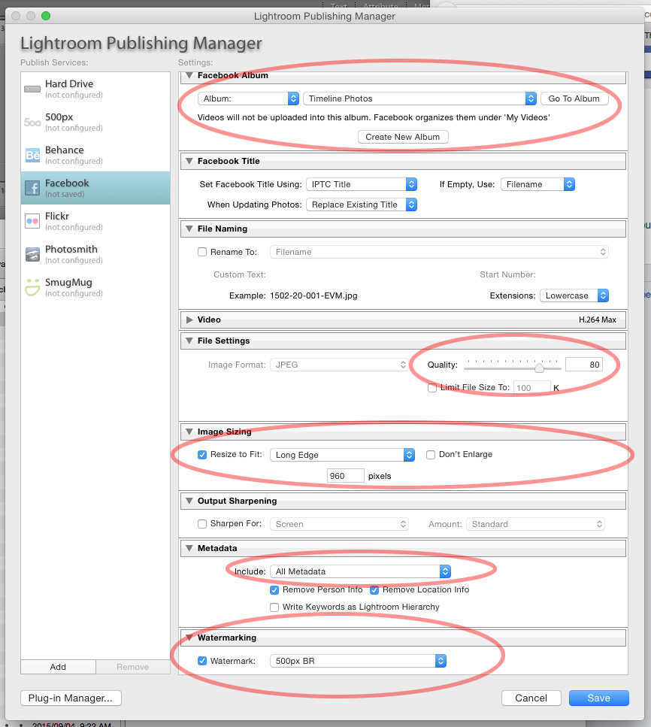Collapse the File Settings section
The height and width of the screenshot is (727, 651).
pos(189,341)
